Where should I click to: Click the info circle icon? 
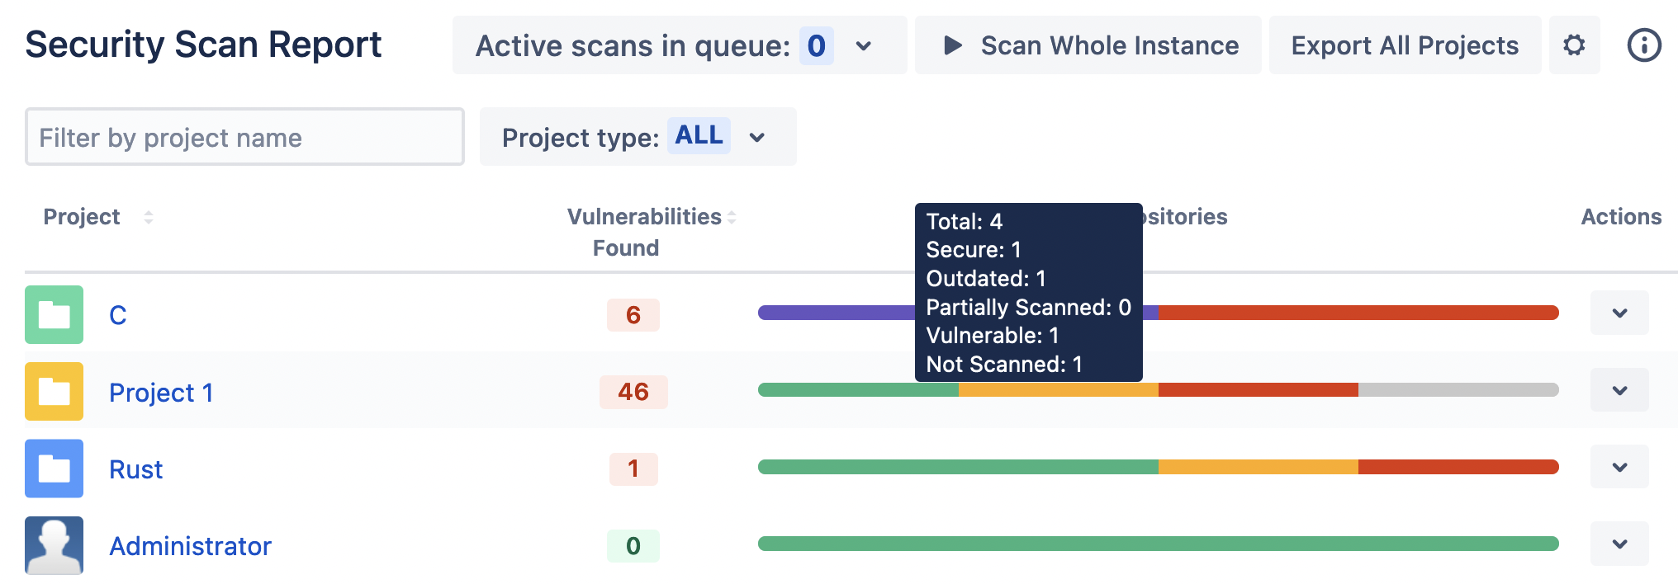pos(1643,45)
